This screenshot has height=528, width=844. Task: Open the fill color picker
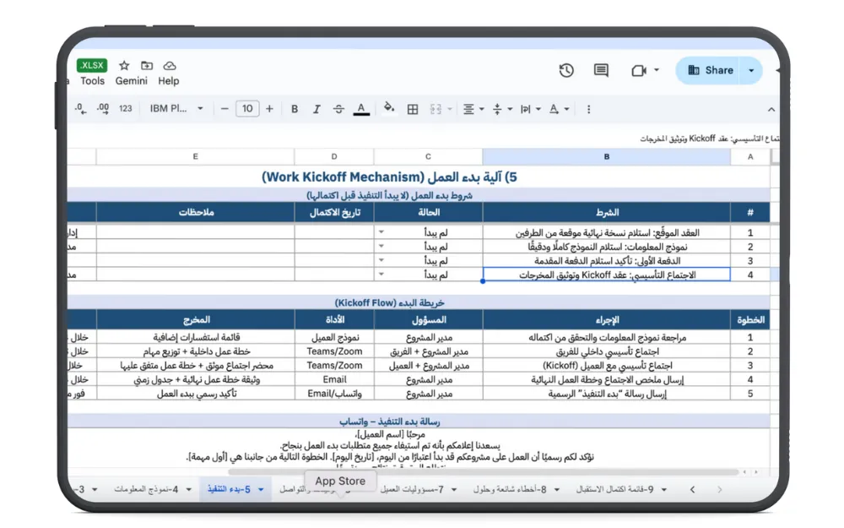388,109
